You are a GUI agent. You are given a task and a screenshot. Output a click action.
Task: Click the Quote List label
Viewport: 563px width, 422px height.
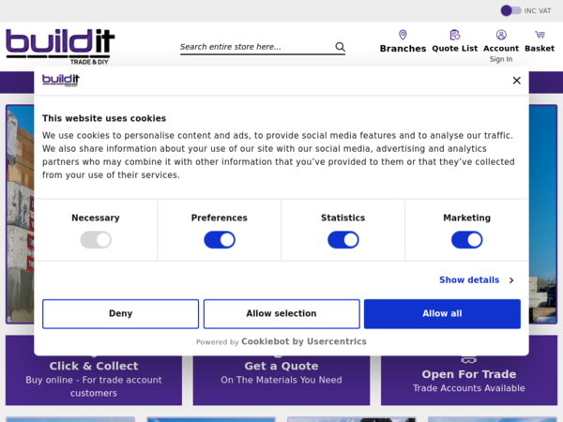[x=454, y=49]
